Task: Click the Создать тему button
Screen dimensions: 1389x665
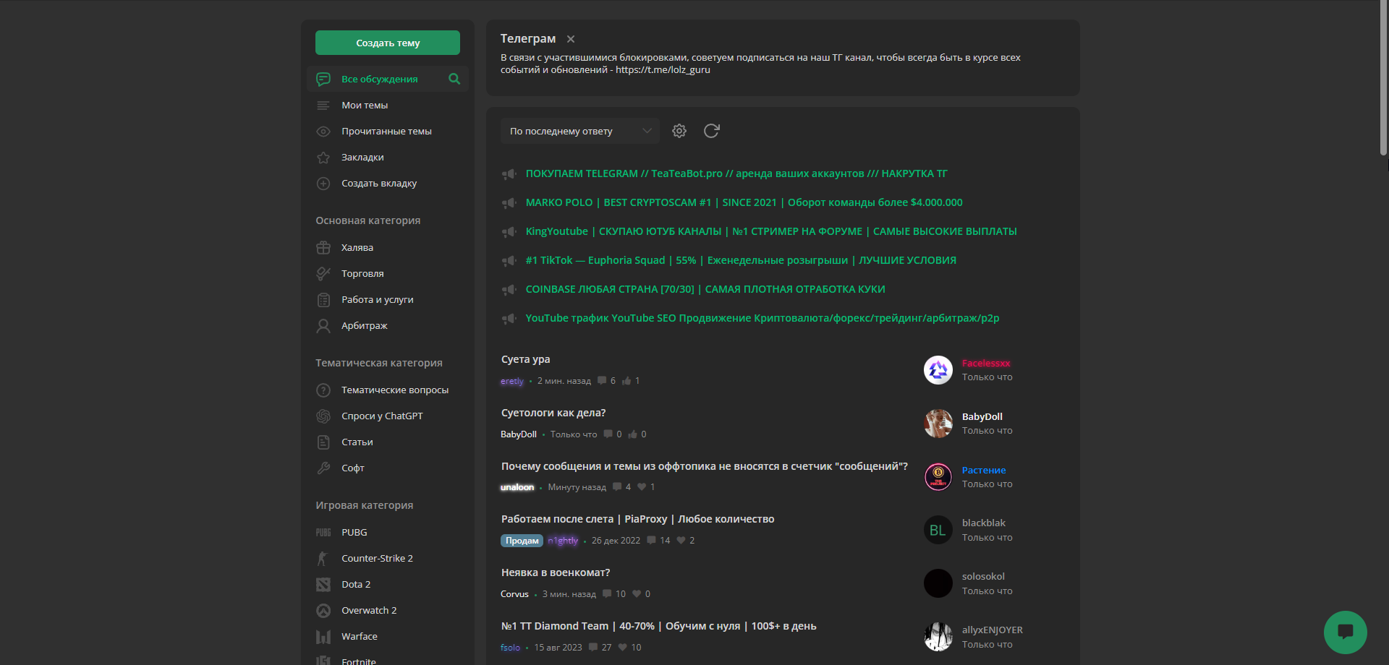Action: [x=388, y=43]
